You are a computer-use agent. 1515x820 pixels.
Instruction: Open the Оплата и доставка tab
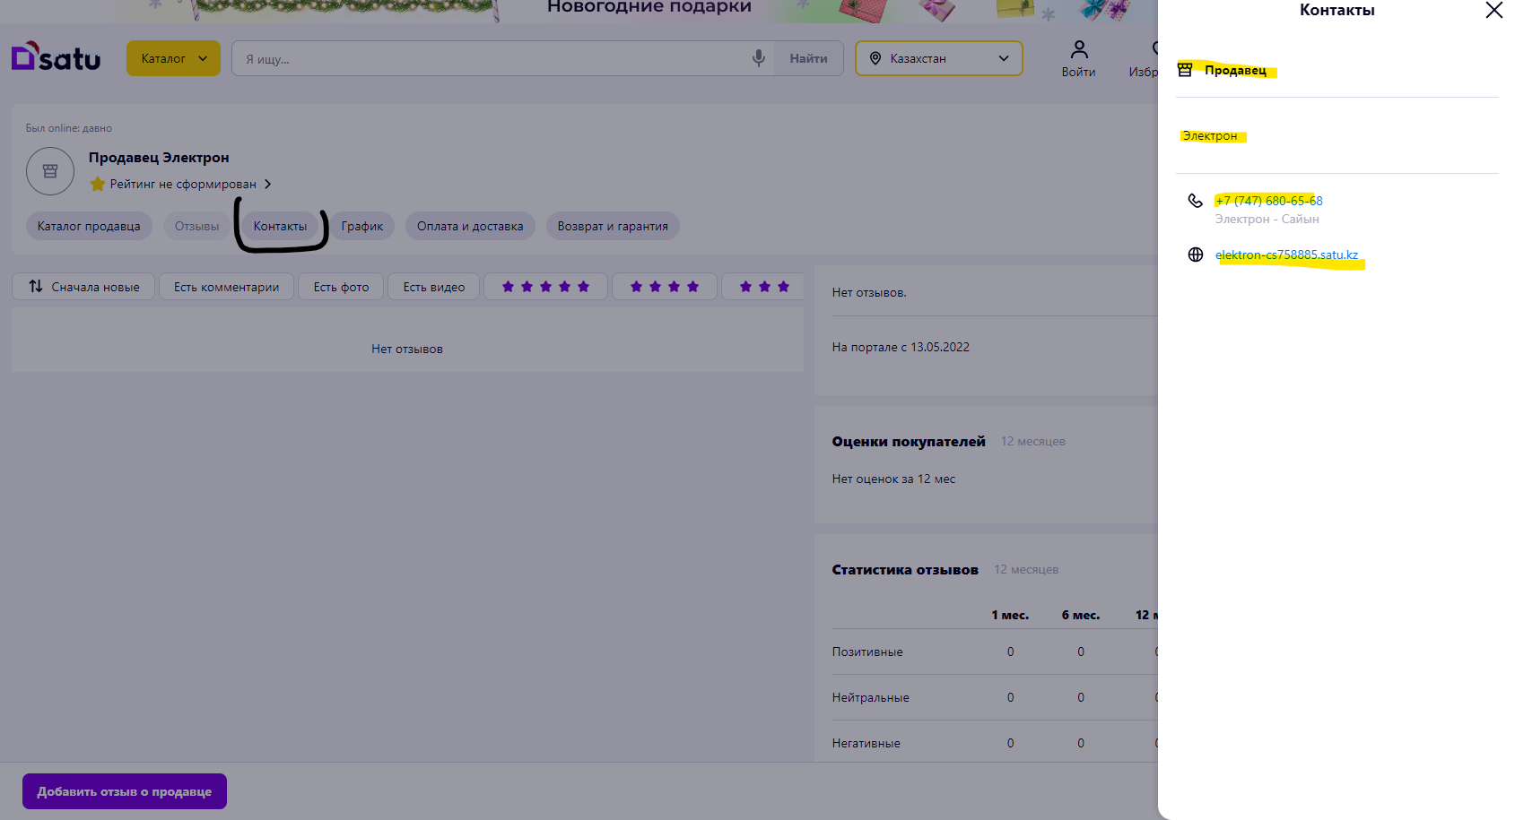(470, 226)
